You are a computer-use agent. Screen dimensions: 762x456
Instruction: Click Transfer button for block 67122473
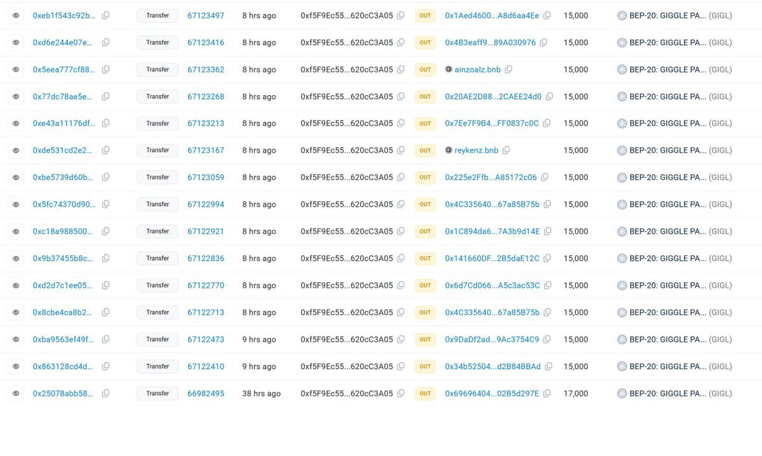[157, 339]
